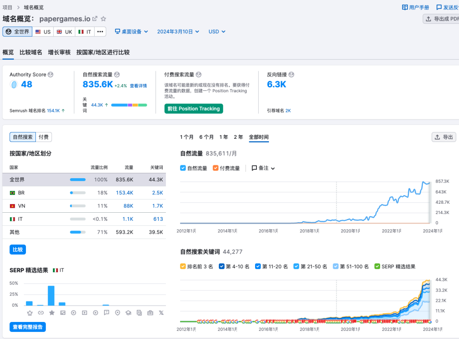459x339 pixels.
Task: Star papergames.io as favorite
Action: click(104, 19)
